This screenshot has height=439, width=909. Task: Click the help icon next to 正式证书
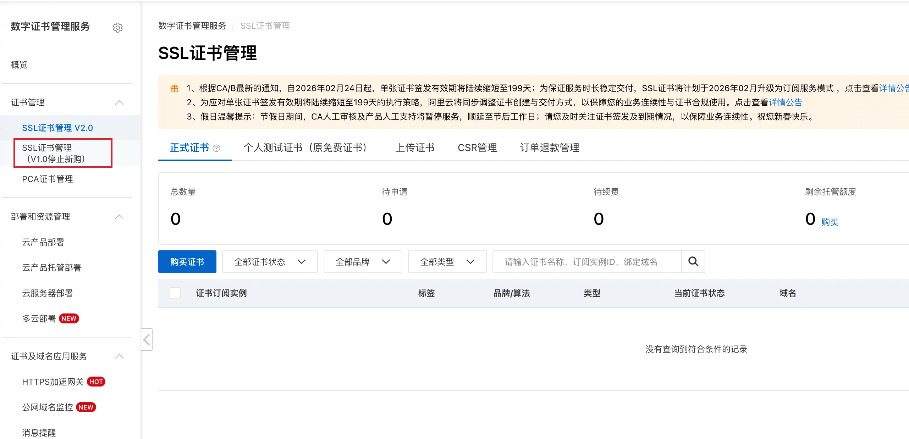[x=216, y=148]
